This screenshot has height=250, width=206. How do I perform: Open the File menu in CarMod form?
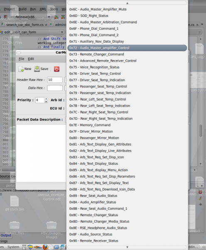coord(22,59)
